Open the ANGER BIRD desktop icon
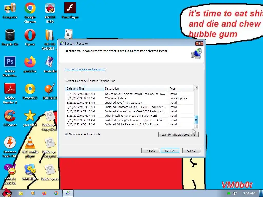 tap(50, 13)
